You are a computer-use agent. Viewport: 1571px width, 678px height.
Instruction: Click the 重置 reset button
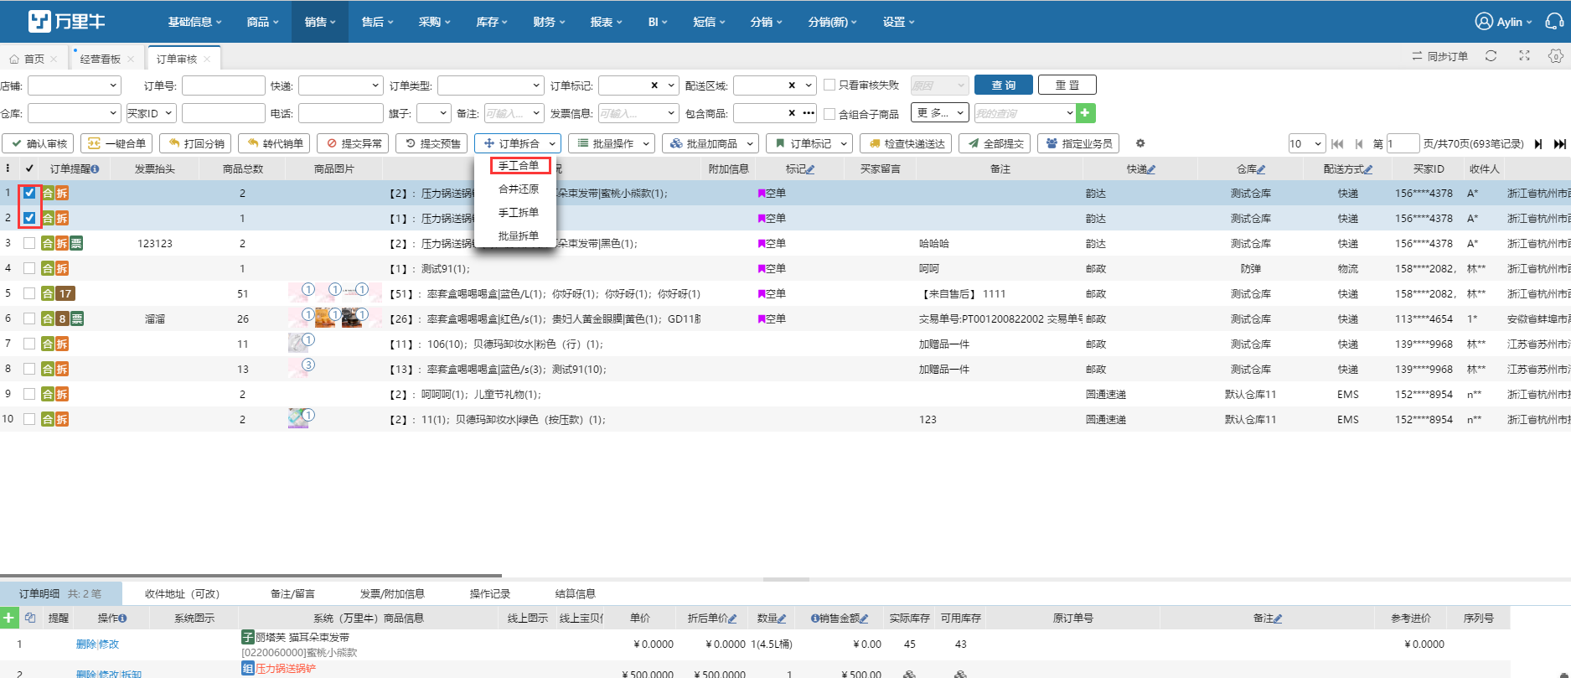coord(1067,85)
